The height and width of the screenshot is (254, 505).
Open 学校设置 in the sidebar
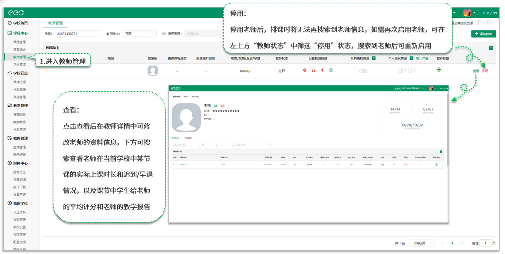coord(20,227)
